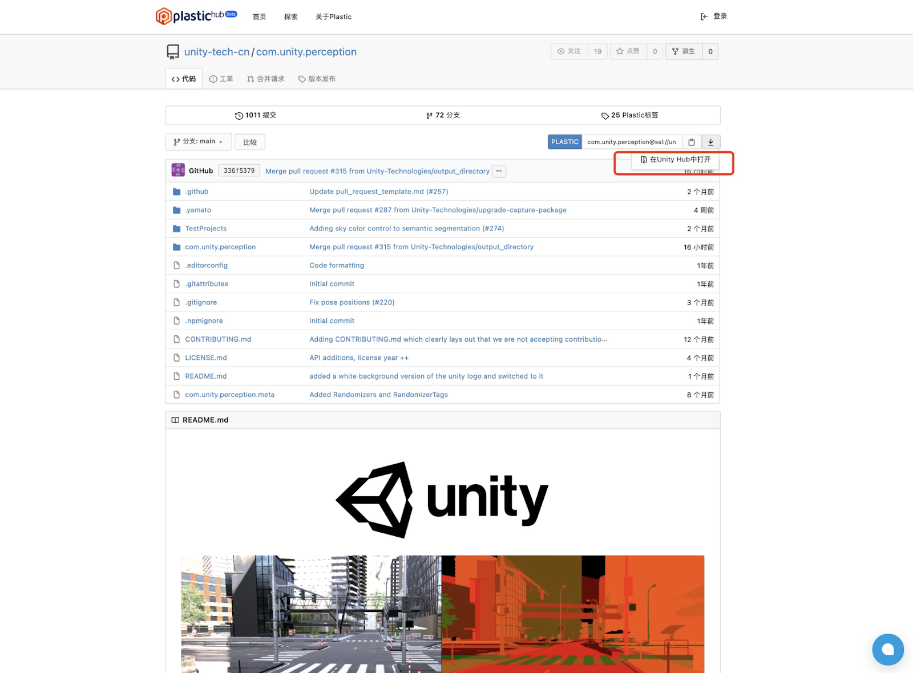Open the 分支: main branch dropdown
The width and height of the screenshot is (913, 673).
point(199,141)
